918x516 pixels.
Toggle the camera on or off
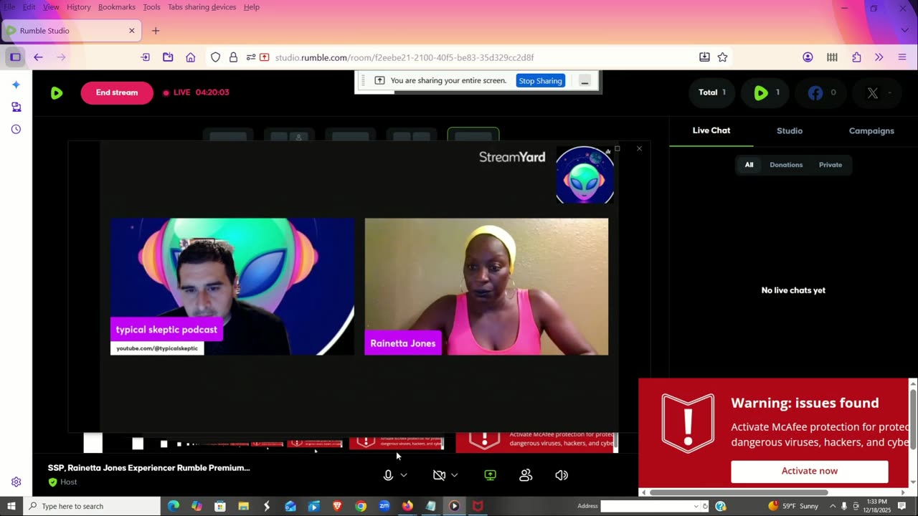click(440, 475)
